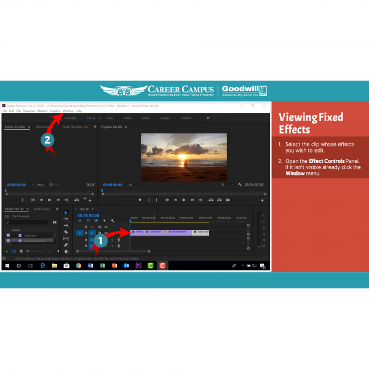The height and width of the screenshot is (369, 369).
Task: Open the Window menu
Action: (68, 111)
